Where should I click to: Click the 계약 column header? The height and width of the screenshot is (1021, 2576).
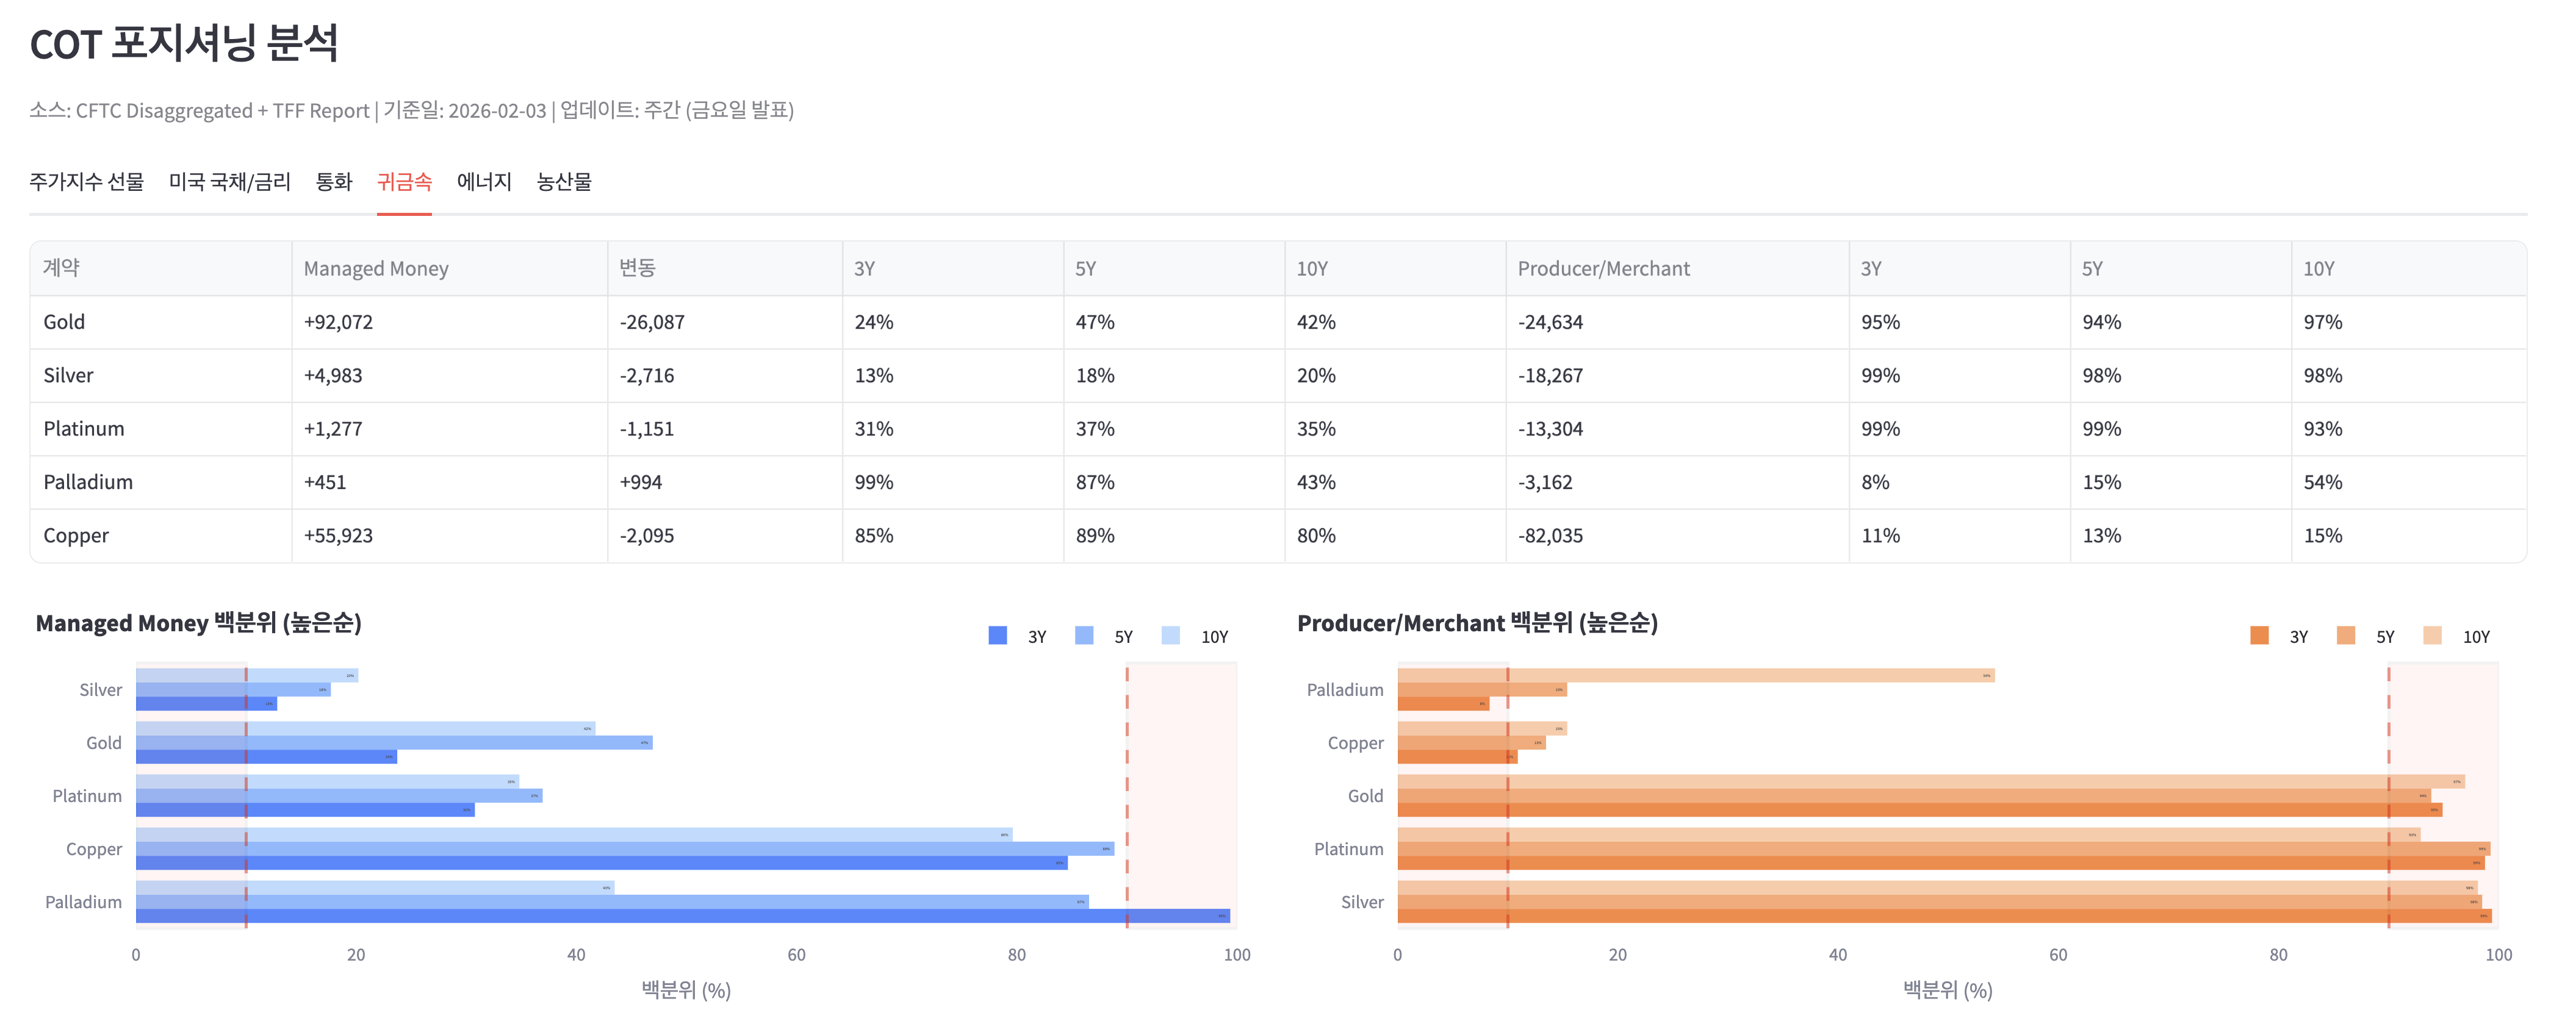point(61,268)
